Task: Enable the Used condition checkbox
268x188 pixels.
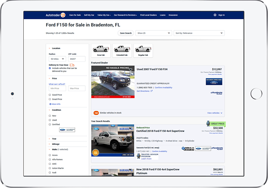Action: (50, 120)
